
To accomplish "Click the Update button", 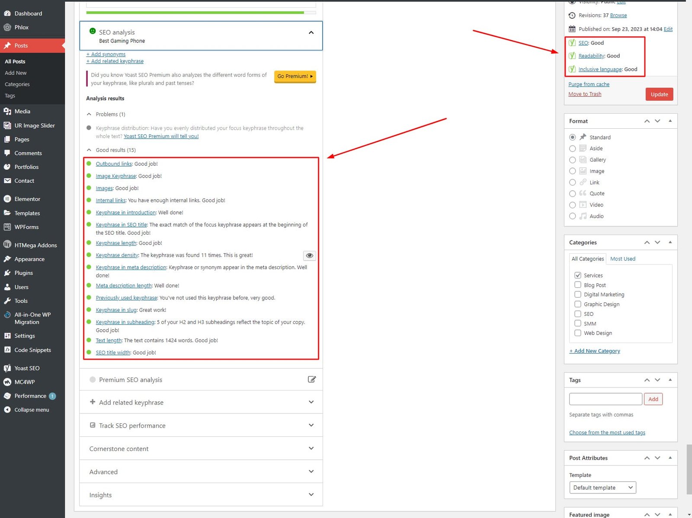I will pyautogui.click(x=659, y=94).
